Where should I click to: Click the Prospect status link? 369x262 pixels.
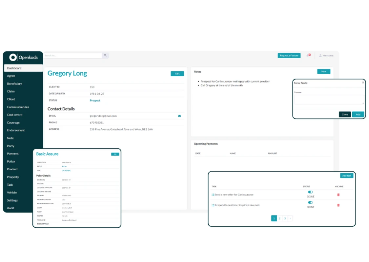click(x=95, y=100)
